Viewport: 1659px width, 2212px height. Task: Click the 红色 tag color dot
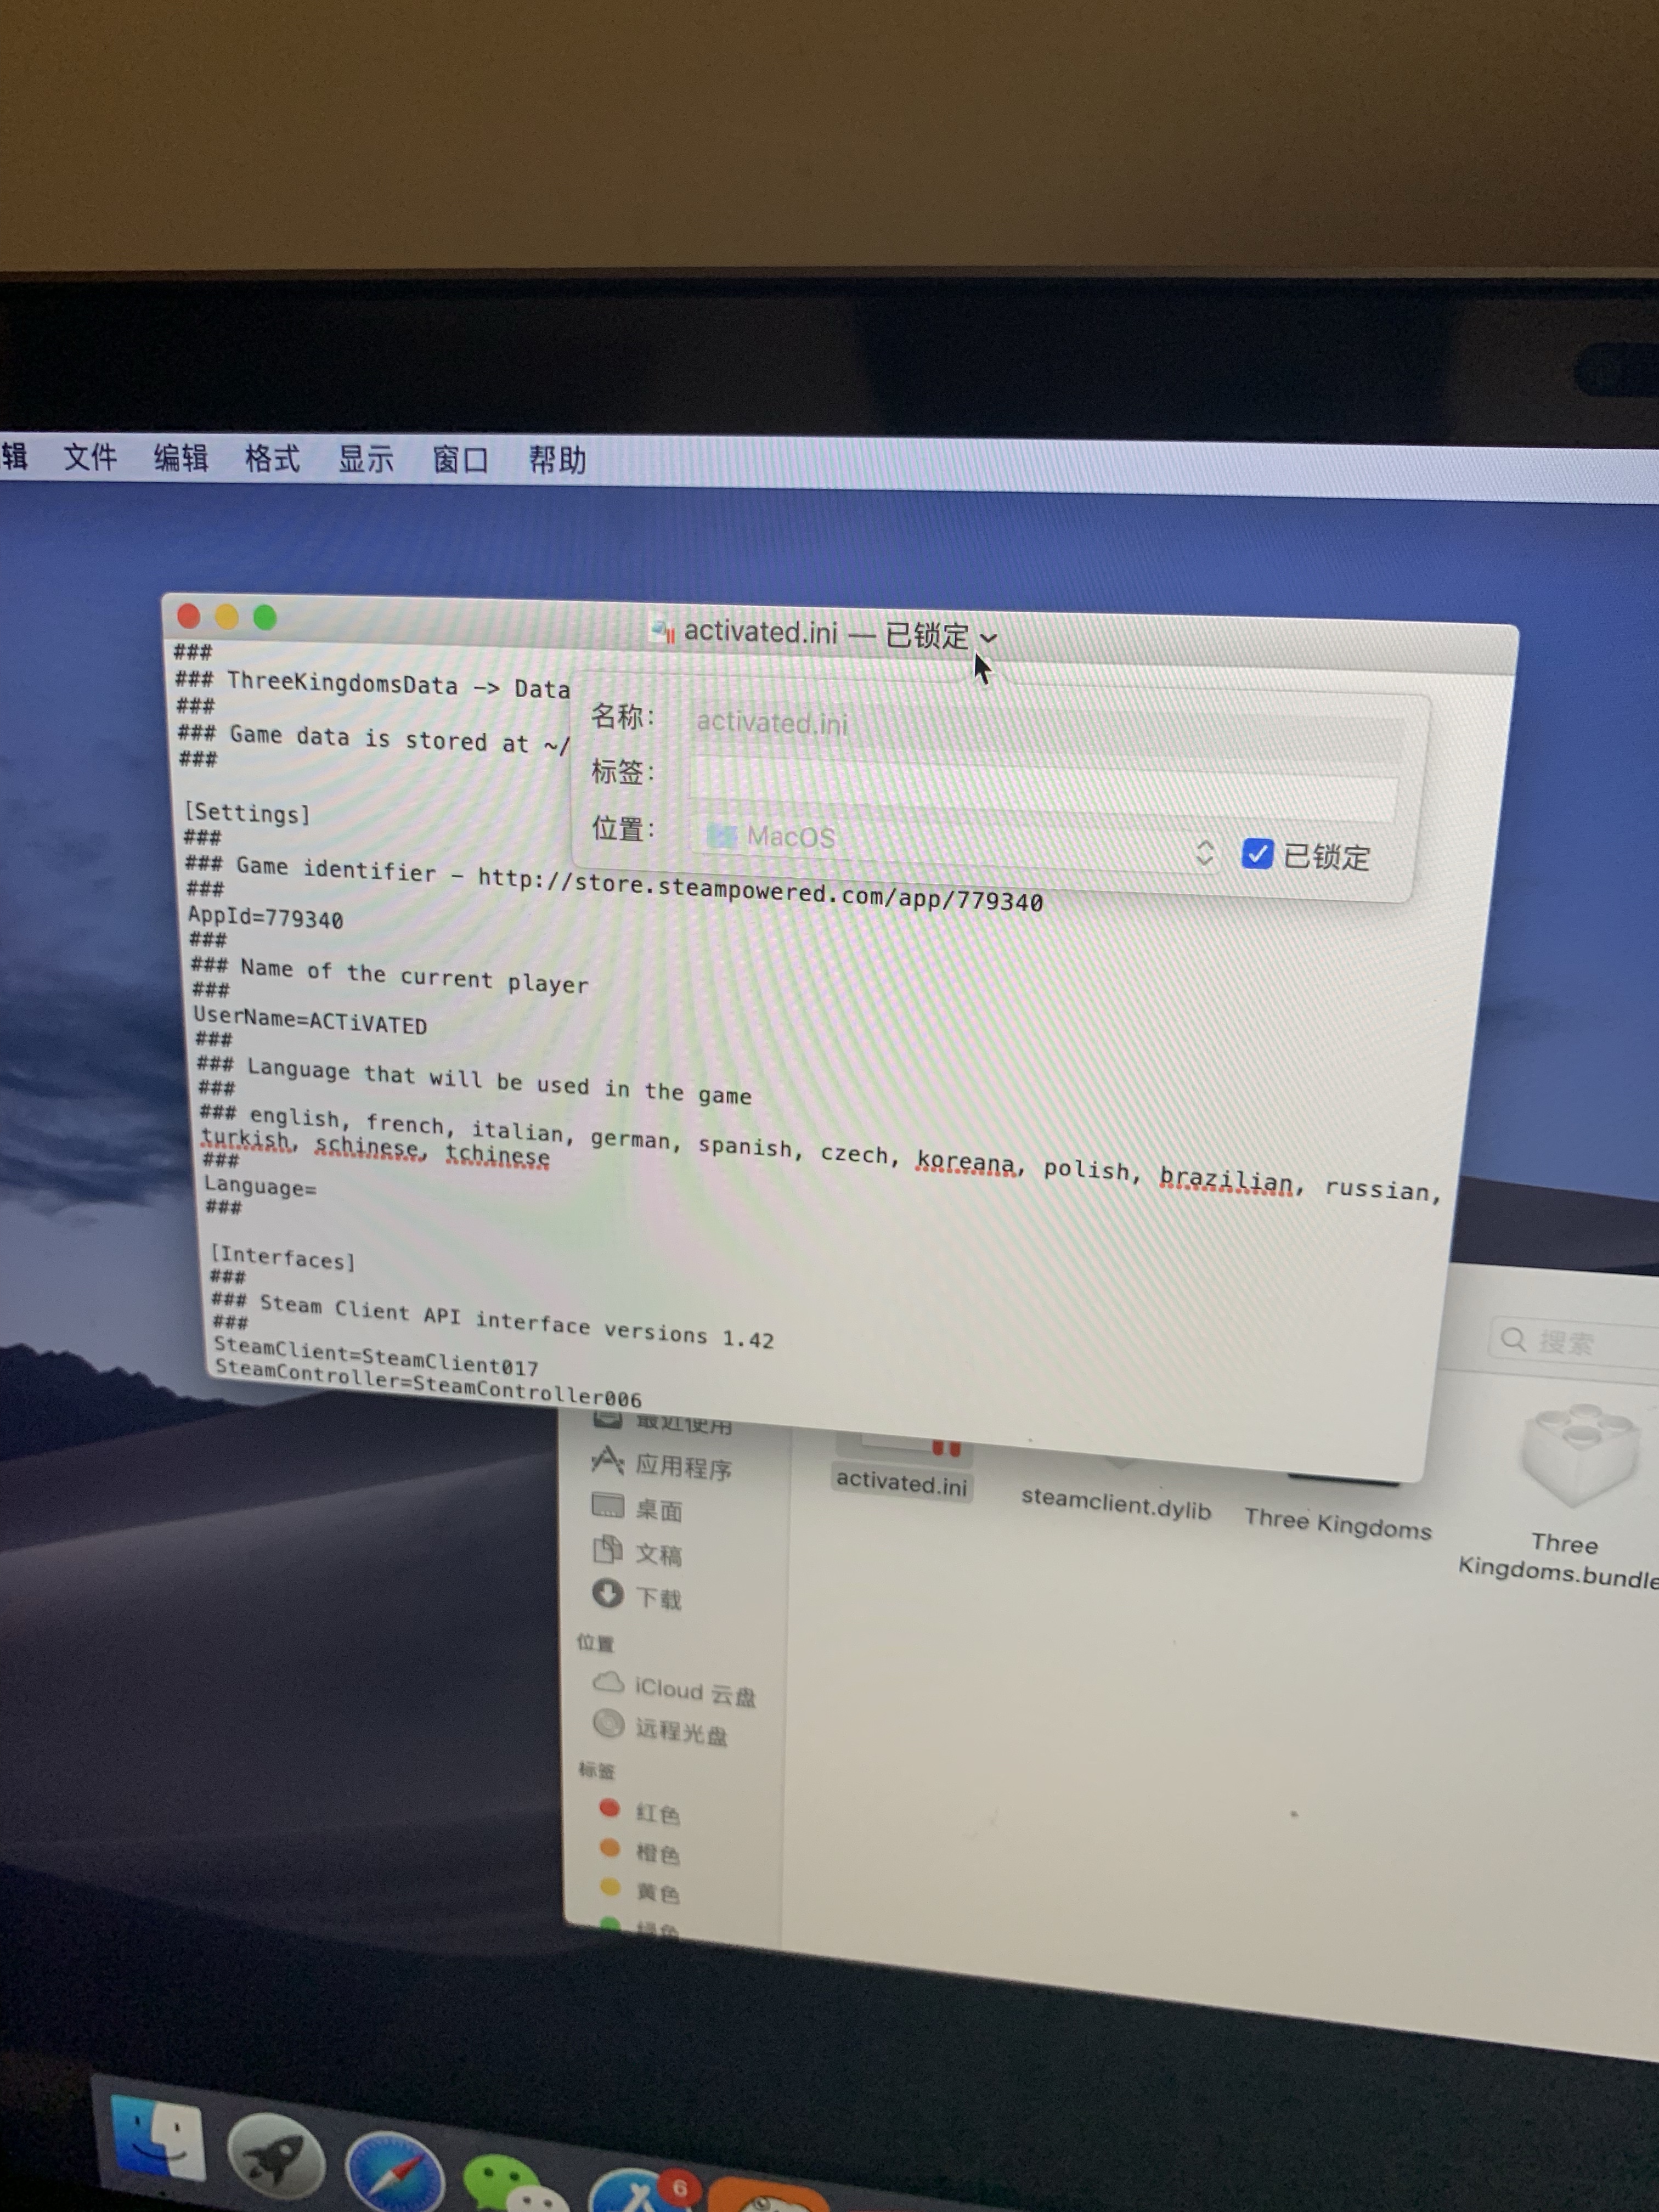pyautogui.click(x=609, y=1807)
